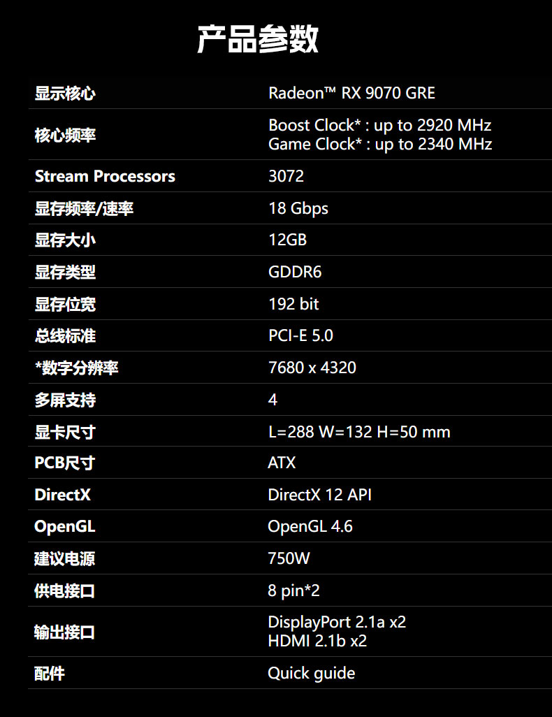The width and height of the screenshot is (552, 717).
Task: Click the 192 bit value
Action: 293,304
